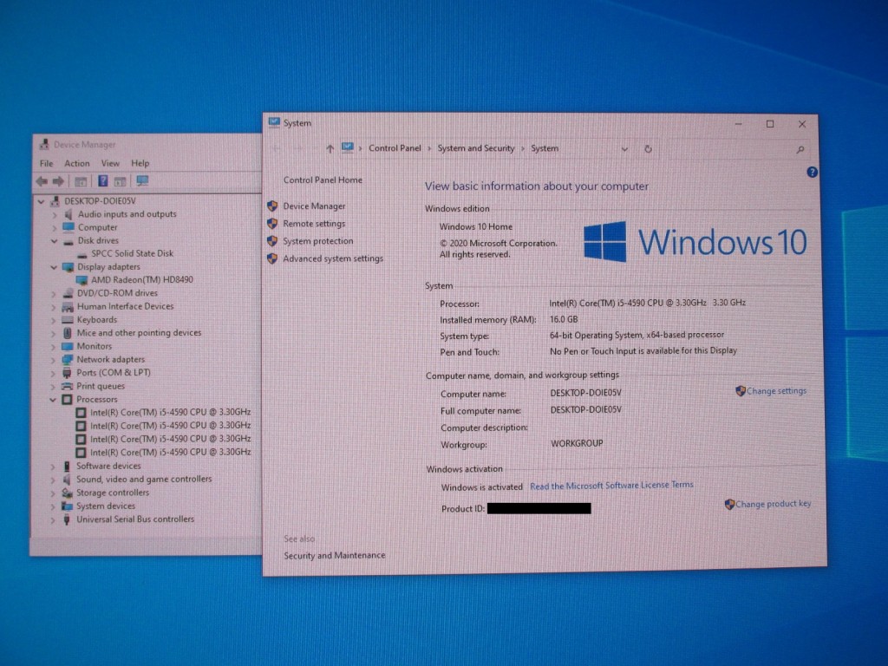Image resolution: width=888 pixels, height=666 pixels.
Task: Click Back arrow in Device Manager toolbar
Action: 42,181
